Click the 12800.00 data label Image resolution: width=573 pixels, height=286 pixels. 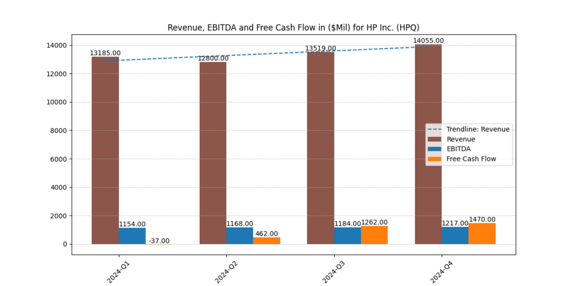(x=213, y=58)
